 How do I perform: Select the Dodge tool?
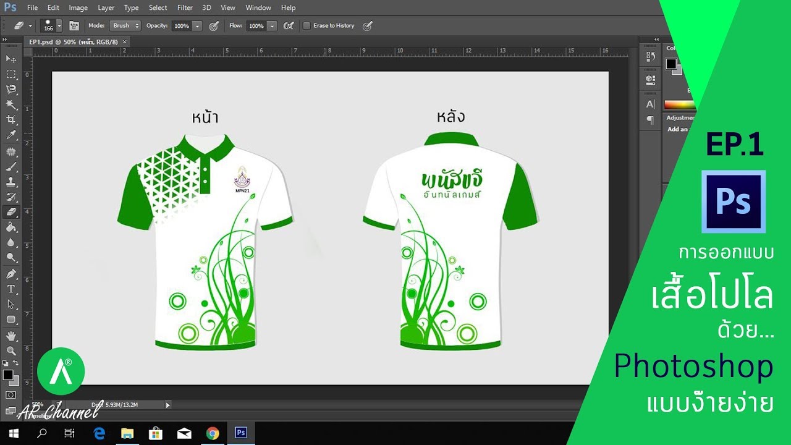[x=11, y=258]
